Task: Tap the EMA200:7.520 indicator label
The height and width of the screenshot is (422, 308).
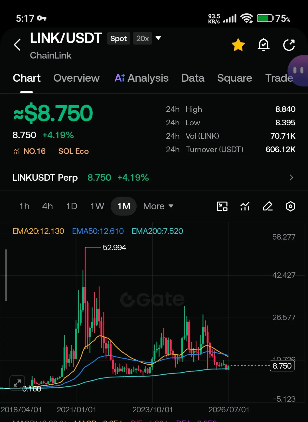Action: tap(157, 231)
